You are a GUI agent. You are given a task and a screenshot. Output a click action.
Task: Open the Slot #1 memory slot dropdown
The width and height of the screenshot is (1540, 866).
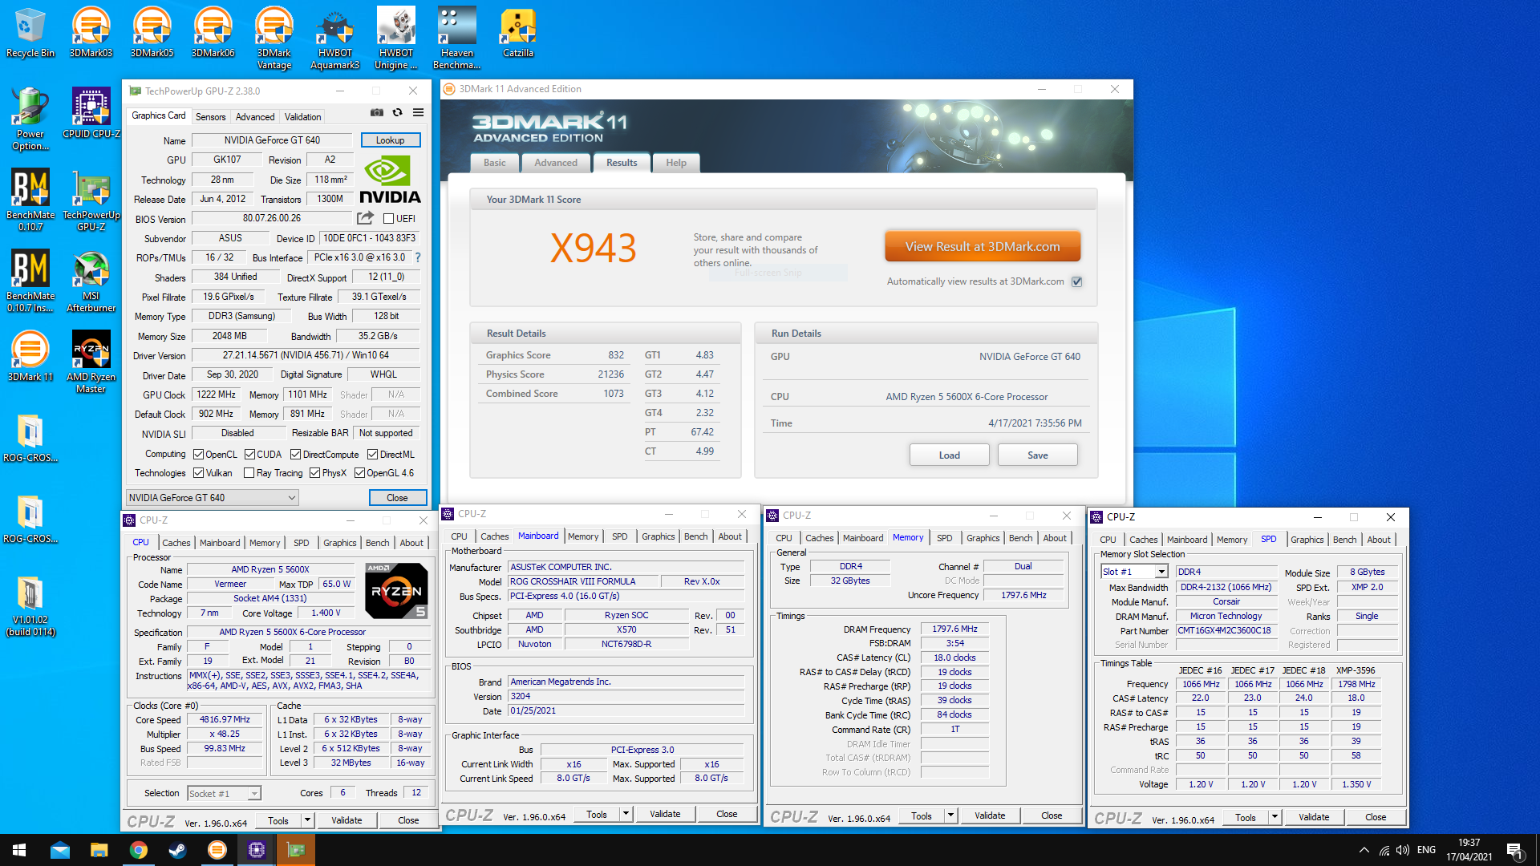click(x=1134, y=572)
